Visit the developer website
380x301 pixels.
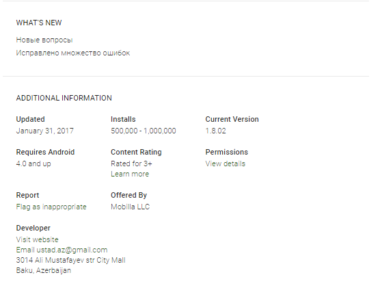(38, 239)
